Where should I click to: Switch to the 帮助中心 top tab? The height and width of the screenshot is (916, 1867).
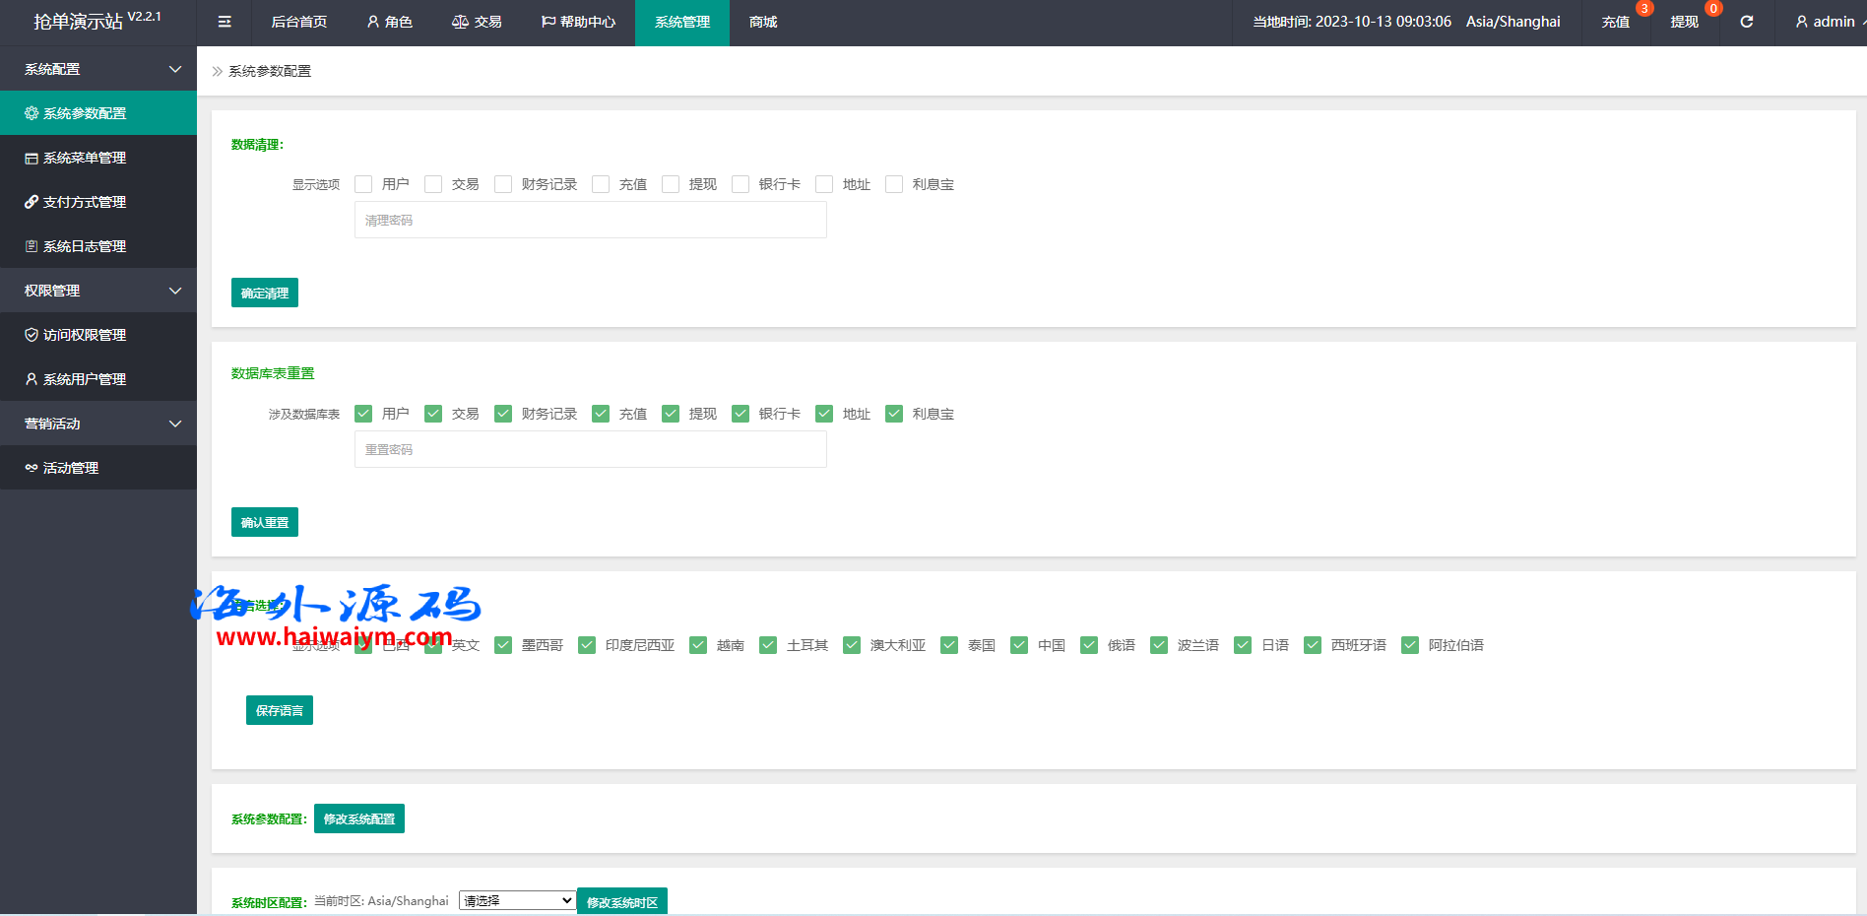tap(578, 22)
